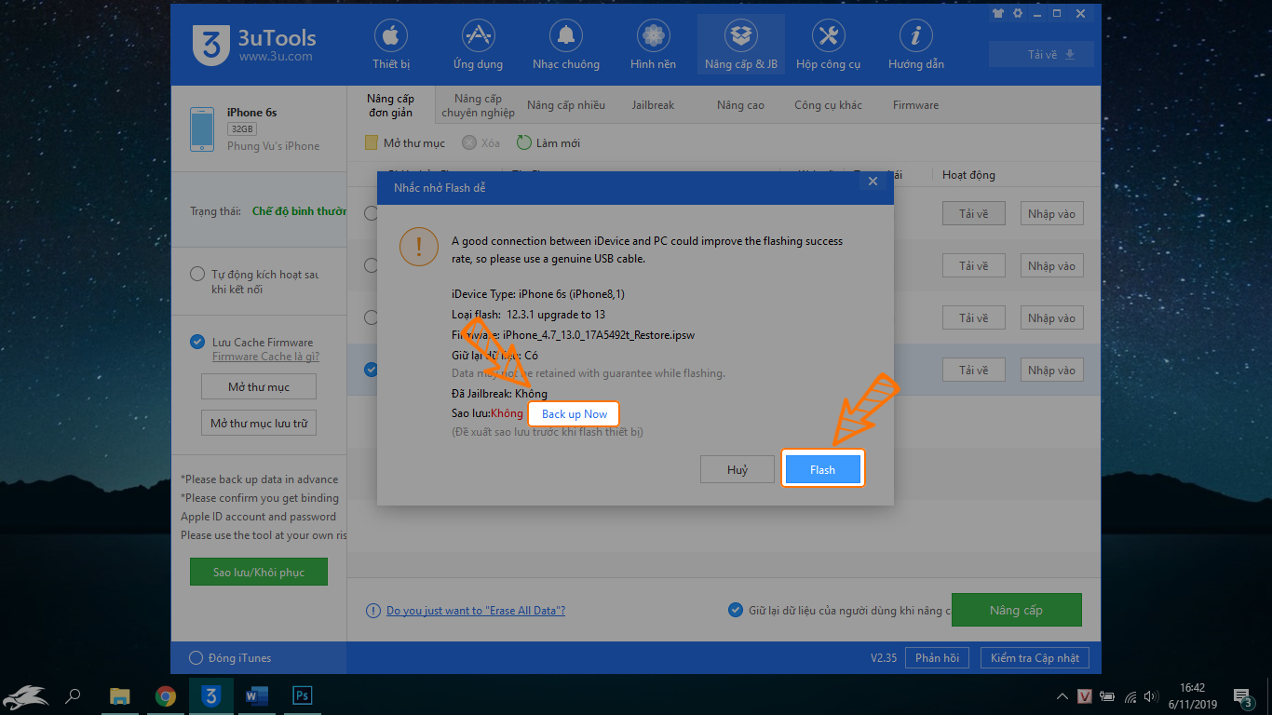1272x715 pixels.
Task: Click the green Nâng cấp button
Action: point(1016,610)
